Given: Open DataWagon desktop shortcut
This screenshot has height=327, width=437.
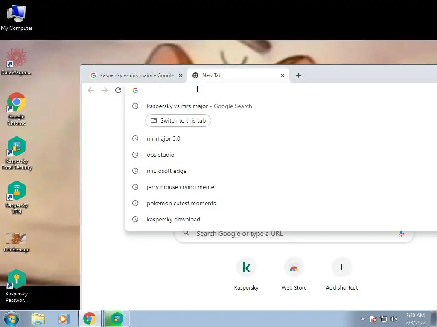Looking at the screenshot, I should point(17,62).
